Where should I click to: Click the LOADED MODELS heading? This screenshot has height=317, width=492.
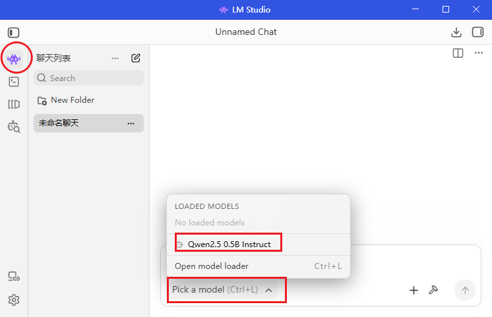(207, 206)
